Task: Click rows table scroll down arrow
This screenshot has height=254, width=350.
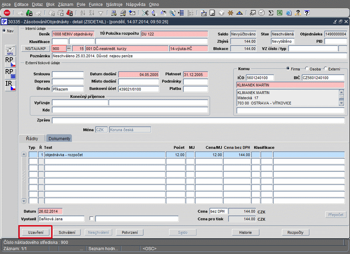Action: tap(24, 201)
